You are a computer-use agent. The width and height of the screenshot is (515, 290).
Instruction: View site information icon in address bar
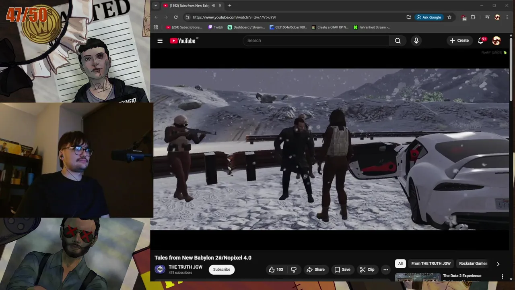pyautogui.click(x=187, y=17)
